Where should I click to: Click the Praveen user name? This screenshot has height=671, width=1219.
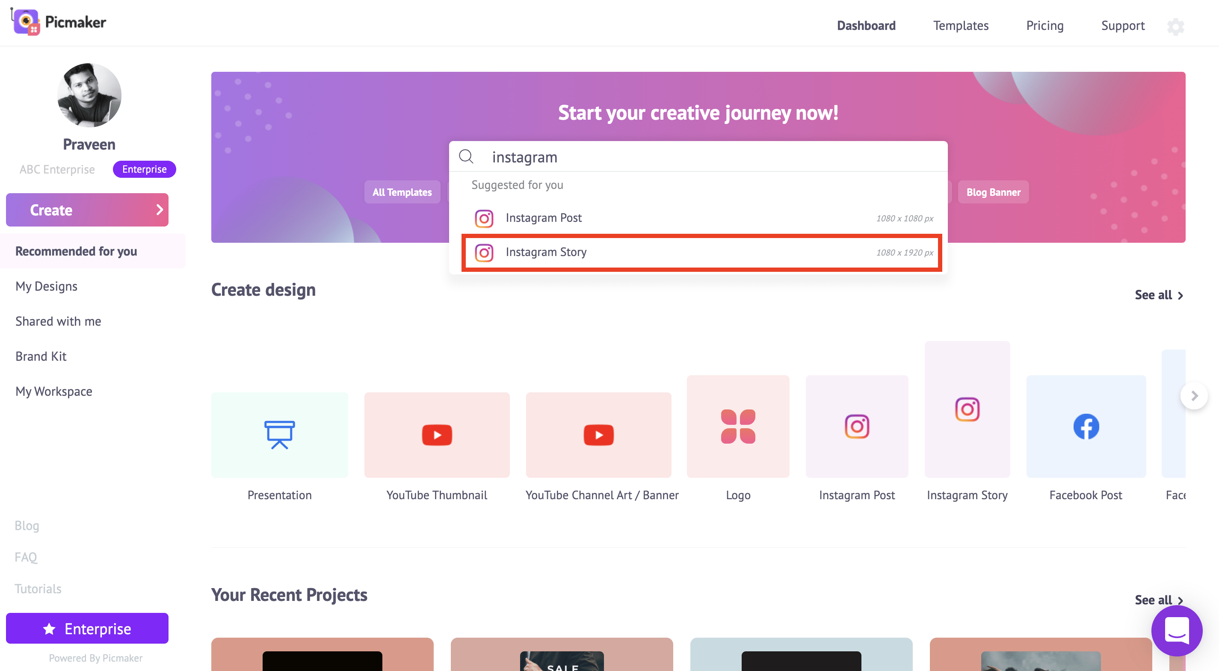tap(89, 144)
